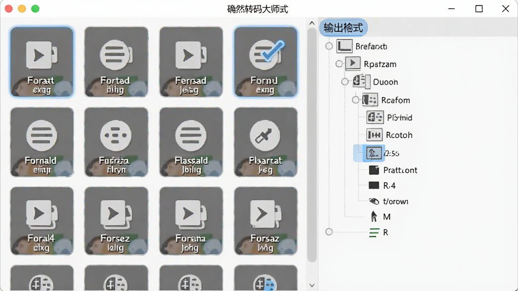Click the highlighted selected tree item icon
Viewport: 518px width, 291px height.
pos(374,153)
